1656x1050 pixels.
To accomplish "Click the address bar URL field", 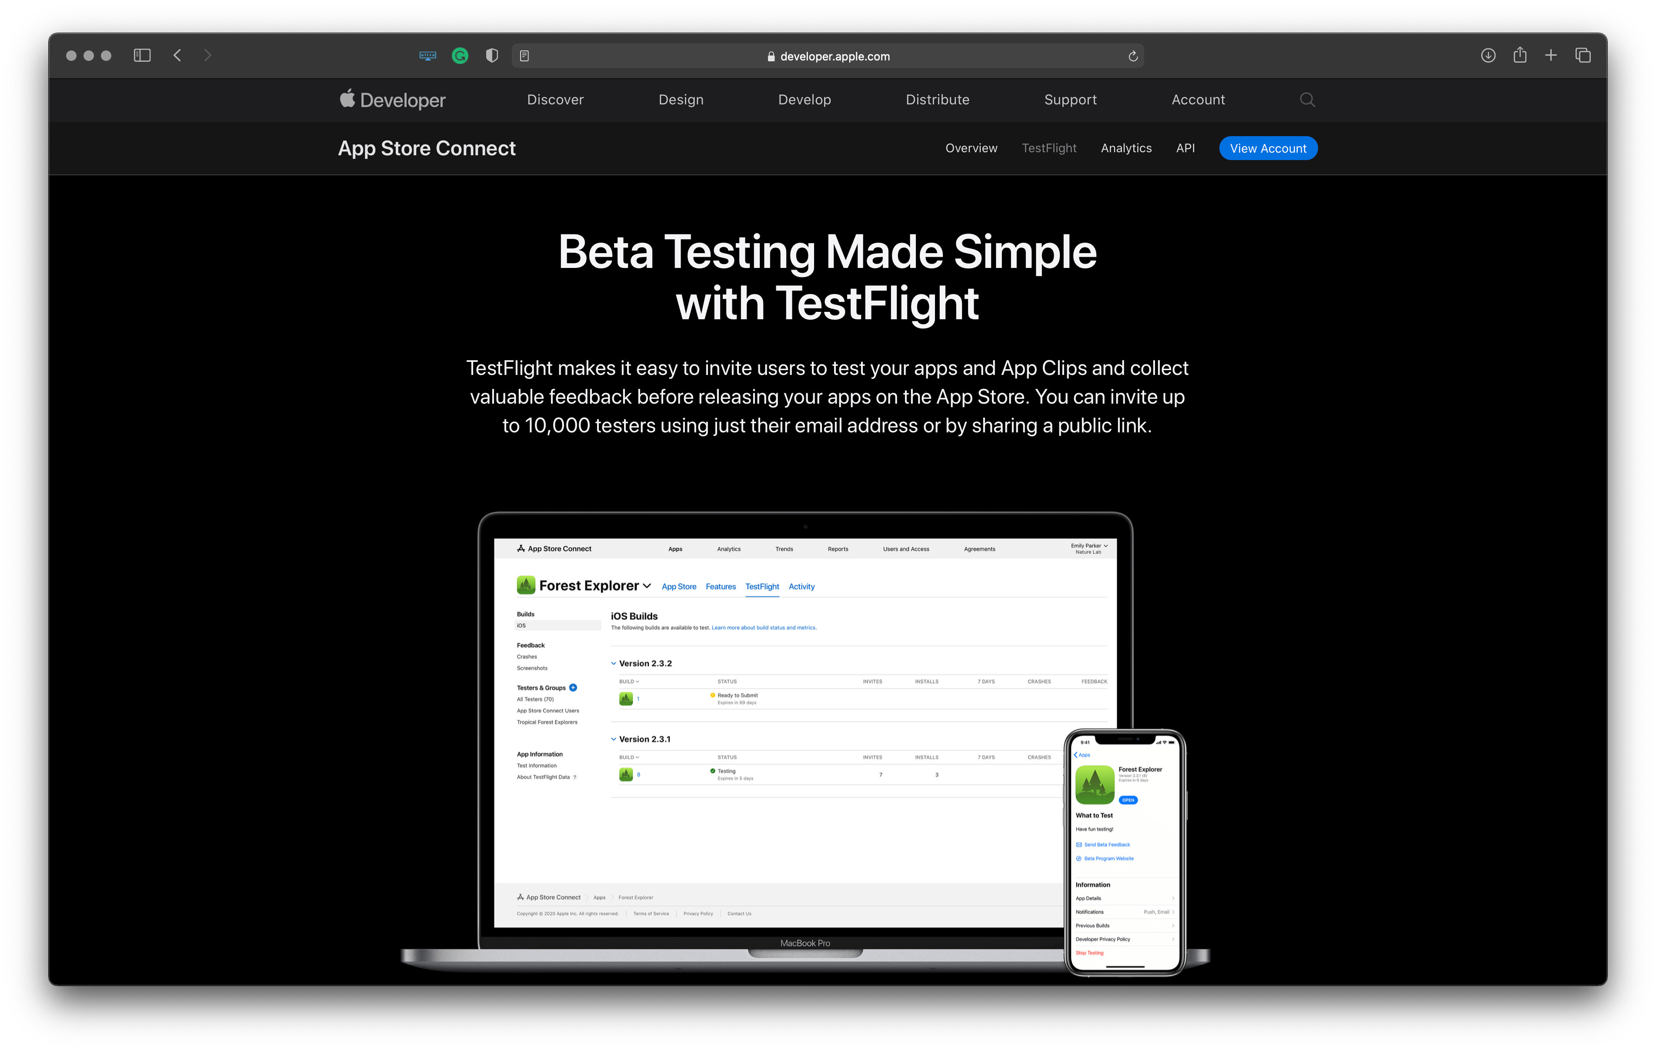I will click(x=828, y=56).
